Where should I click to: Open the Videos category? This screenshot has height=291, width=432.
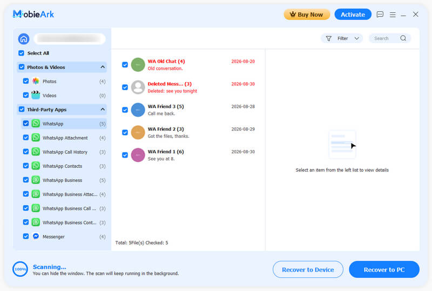(64, 96)
